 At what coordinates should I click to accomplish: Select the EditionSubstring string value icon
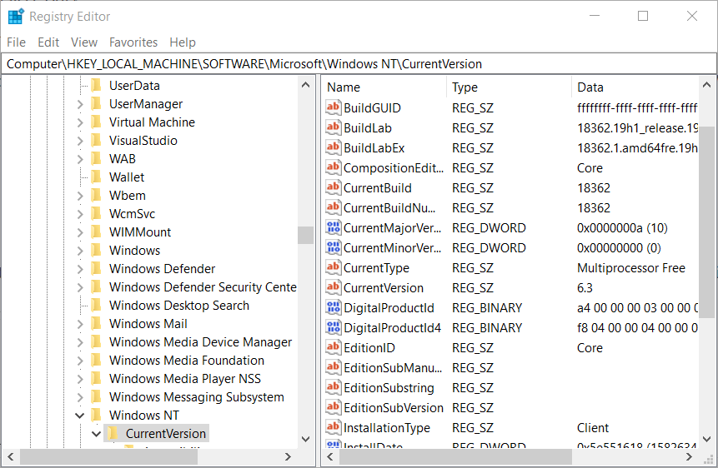tap(333, 387)
